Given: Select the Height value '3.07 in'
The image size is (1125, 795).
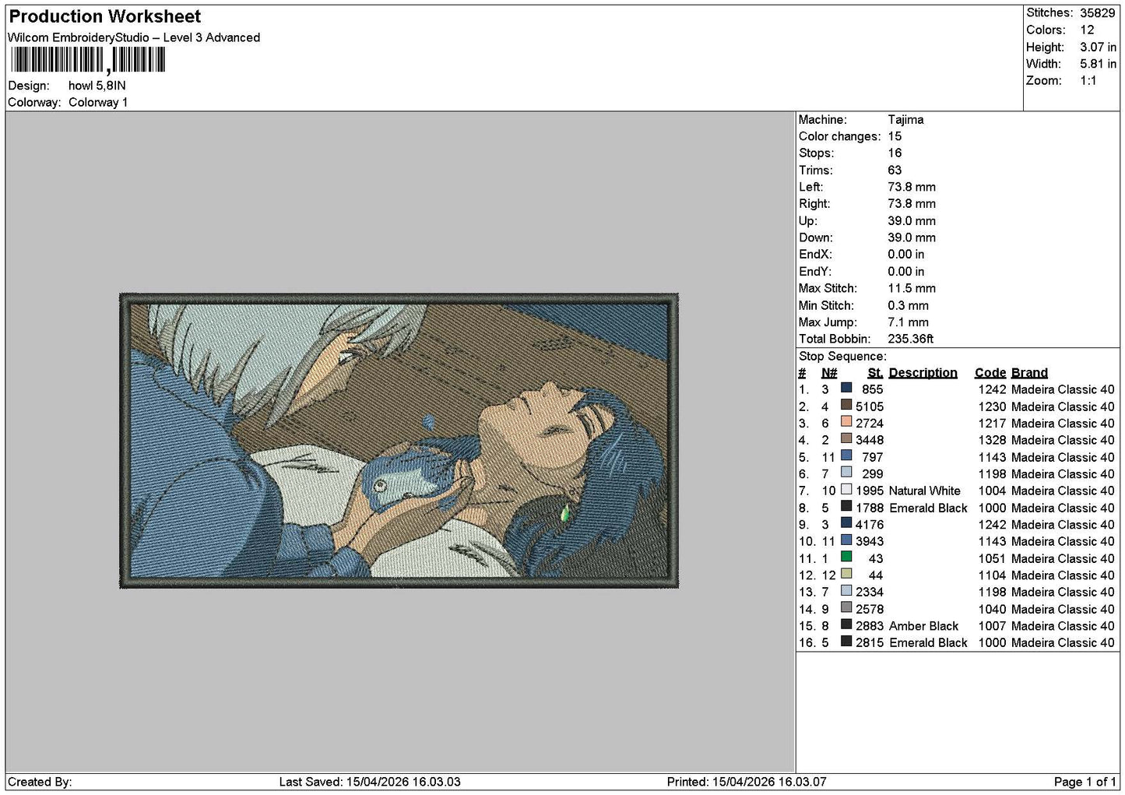Looking at the screenshot, I should pos(1098,47).
